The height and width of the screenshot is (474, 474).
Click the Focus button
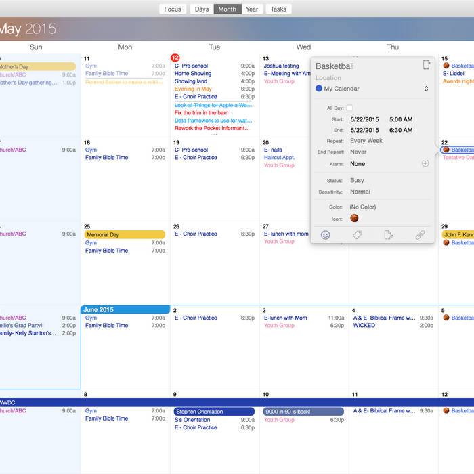(173, 9)
